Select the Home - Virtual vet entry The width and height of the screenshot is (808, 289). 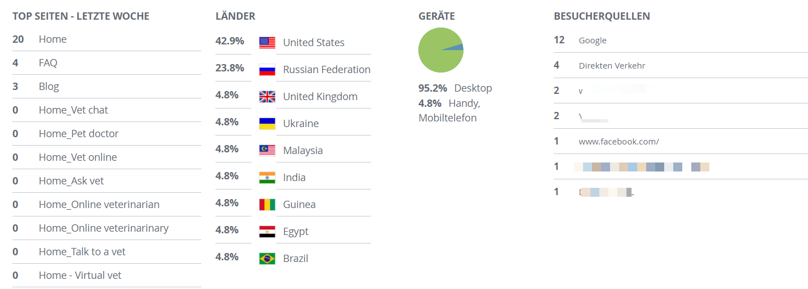[x=80, y=276]
